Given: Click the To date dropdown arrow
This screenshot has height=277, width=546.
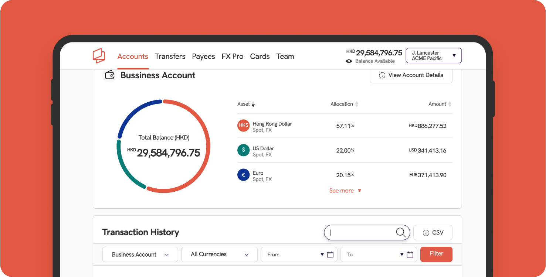Looking at the screenshot, I should pos(402,254).
